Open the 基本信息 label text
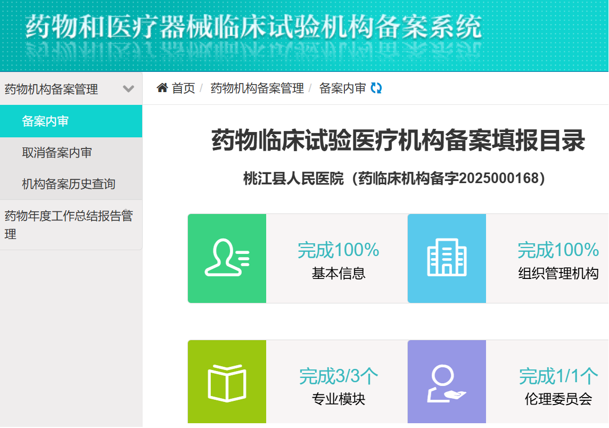 [339, 274]
